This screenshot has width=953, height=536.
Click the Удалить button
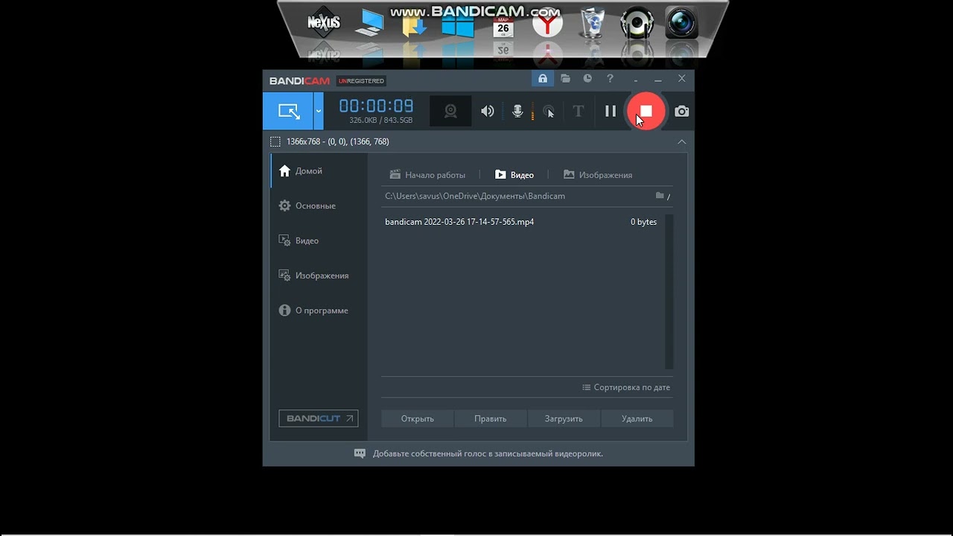(637, 418)
